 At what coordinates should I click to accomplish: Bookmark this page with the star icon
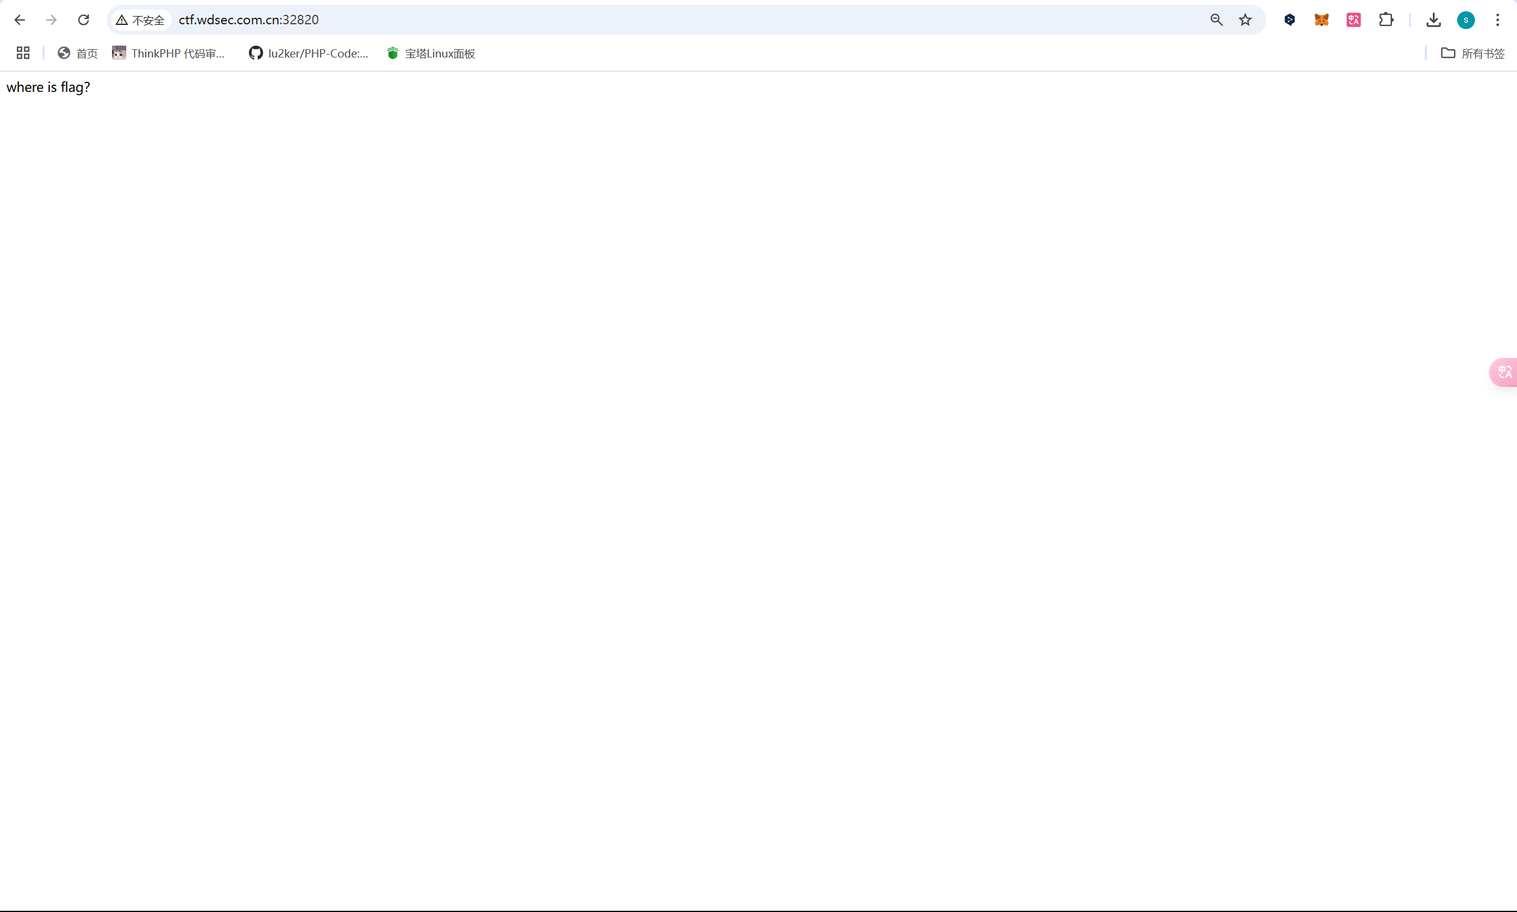pos(1246,20)
